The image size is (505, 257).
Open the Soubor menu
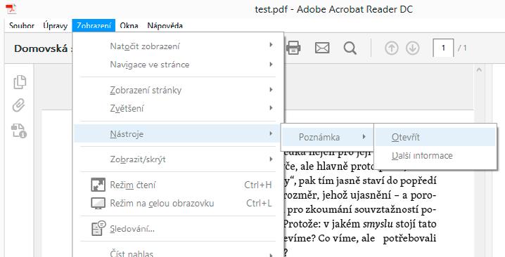coord(22,26)
